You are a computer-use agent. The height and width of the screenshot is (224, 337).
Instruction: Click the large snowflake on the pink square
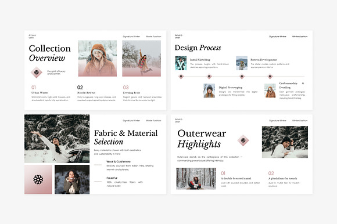coord(38,179)
